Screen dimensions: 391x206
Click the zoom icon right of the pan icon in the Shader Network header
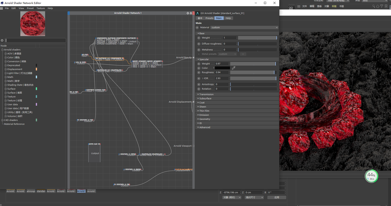[x=191, y=13]
